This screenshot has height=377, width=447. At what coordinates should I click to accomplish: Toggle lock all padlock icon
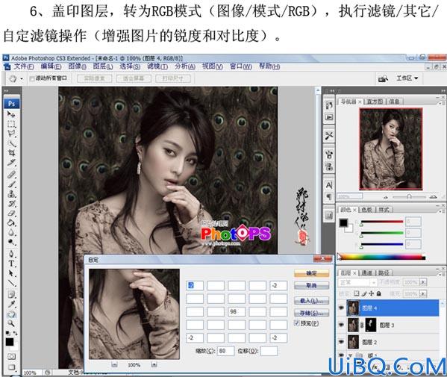[379, 293]
